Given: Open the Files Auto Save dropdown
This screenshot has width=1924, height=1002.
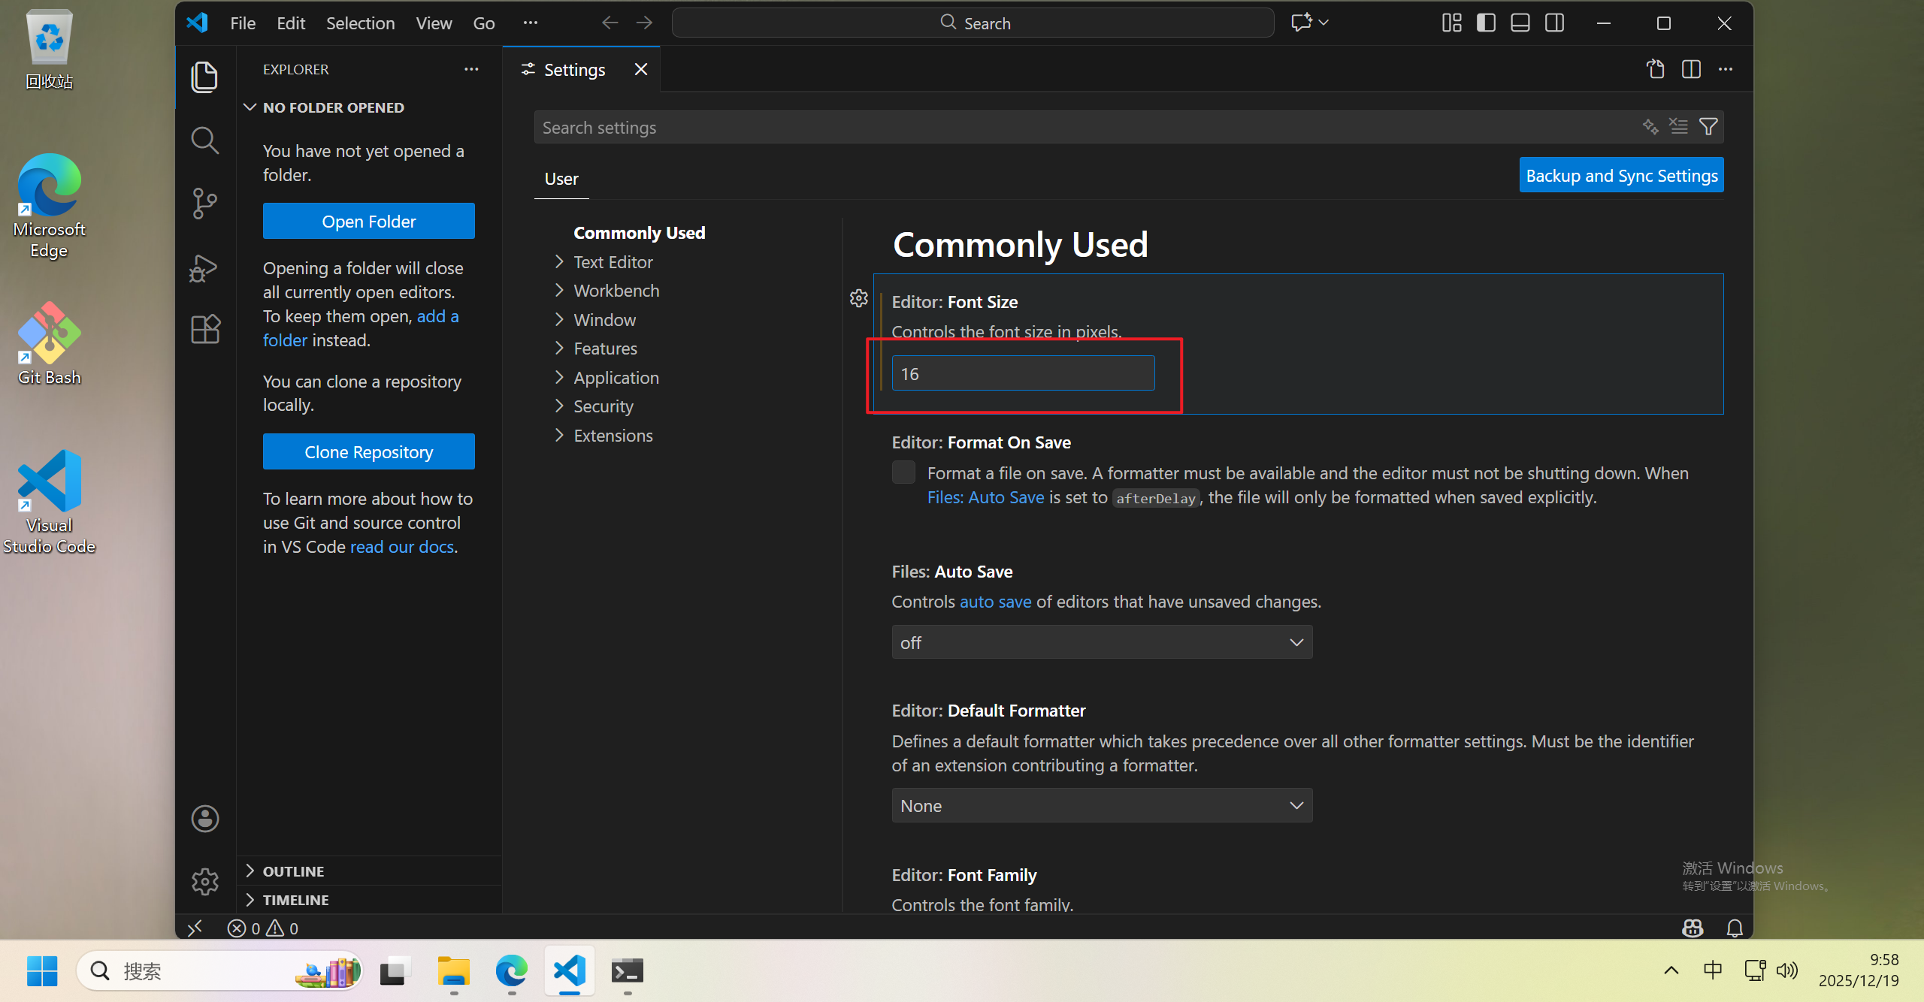Looking at the screenshot, I should tap(1102, 642).
